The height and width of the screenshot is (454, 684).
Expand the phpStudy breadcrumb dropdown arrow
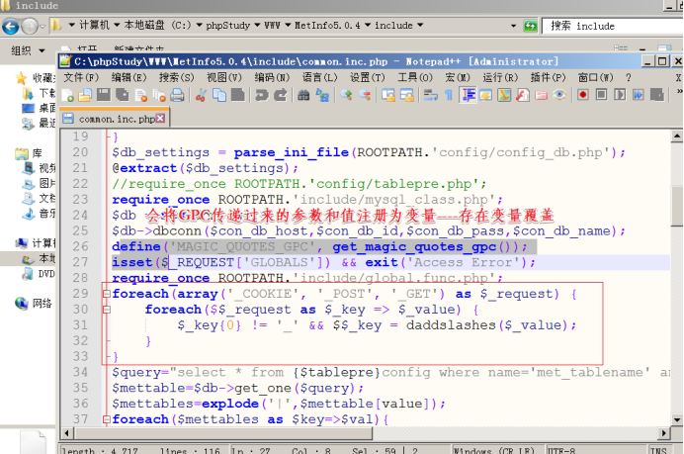257,26
